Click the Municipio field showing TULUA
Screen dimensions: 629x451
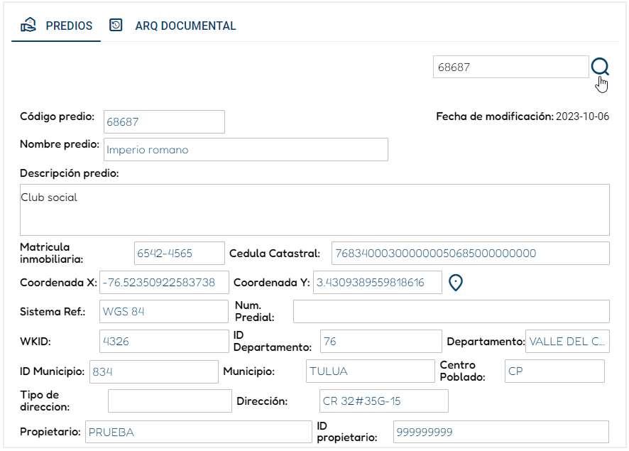coord(371,371)
